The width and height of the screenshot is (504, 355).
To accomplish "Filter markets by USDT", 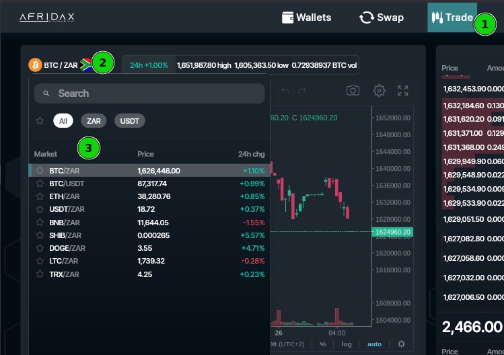I will click(130, 121).
